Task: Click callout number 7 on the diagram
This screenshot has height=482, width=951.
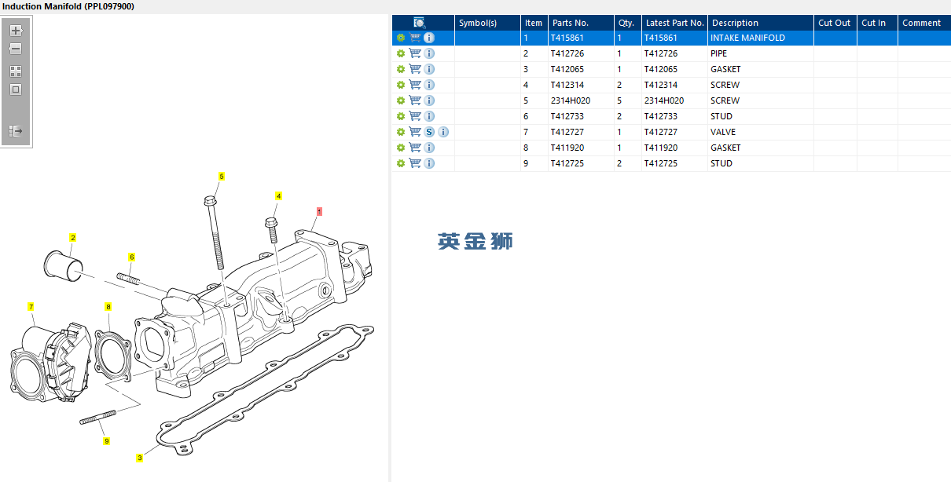Action: point(31,306)
